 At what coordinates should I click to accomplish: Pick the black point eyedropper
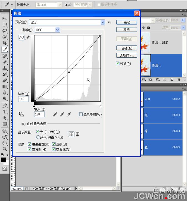point(55,114)
